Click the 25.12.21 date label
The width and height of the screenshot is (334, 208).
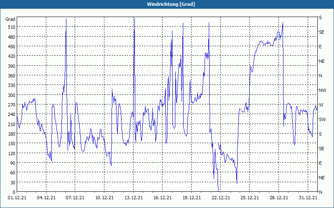click(249, 198)
